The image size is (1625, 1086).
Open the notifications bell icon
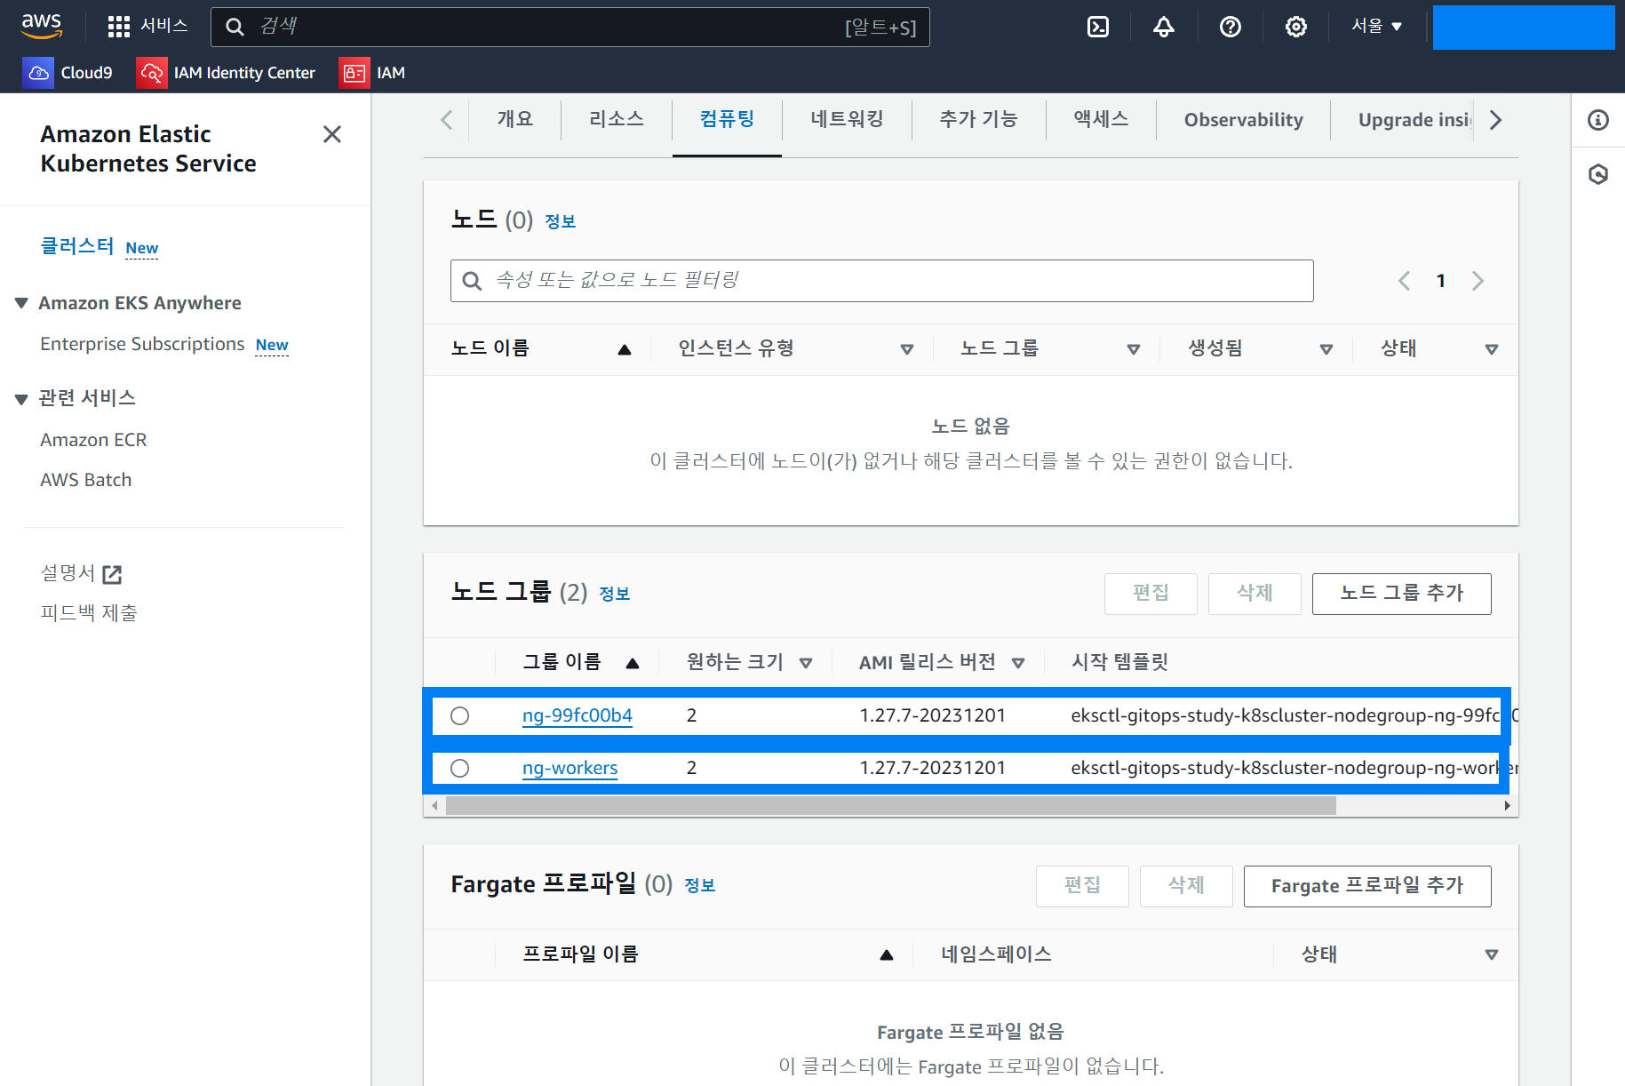pyautogui.click(x=1164, y=27)
